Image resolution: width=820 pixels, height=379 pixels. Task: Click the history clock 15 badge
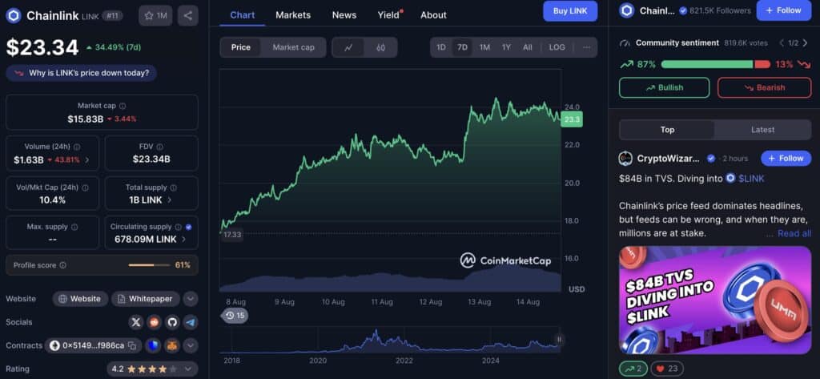tap(235, 315)
